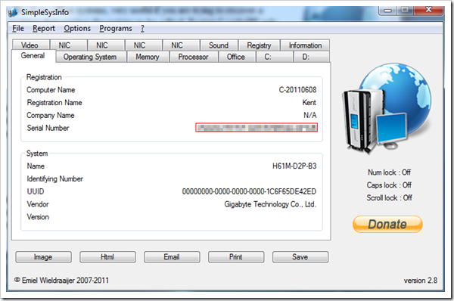
Task: Switch to the Memory tab
Action: click(148, 57)
